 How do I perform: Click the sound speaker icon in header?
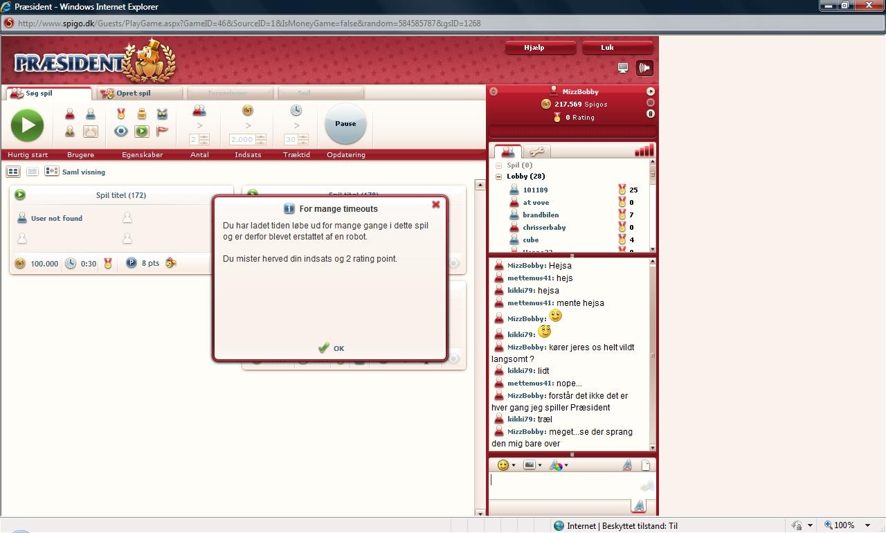644,68
